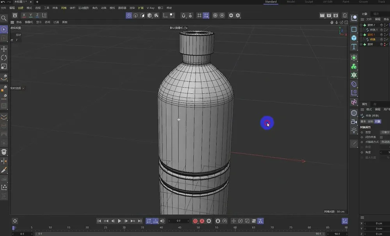Screen dimensions: 390x236
Task: Click the Cube primitive icon
Action: (x=354, y=38)
